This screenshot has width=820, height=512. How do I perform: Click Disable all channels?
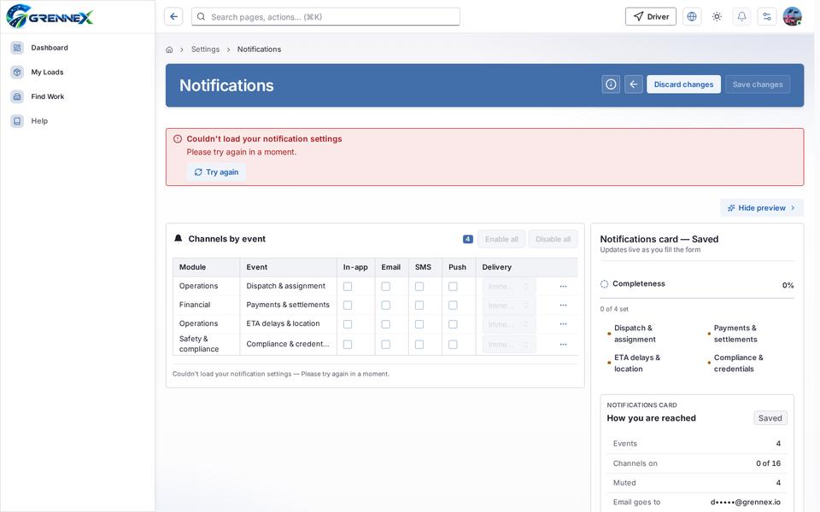coord(553,239)
